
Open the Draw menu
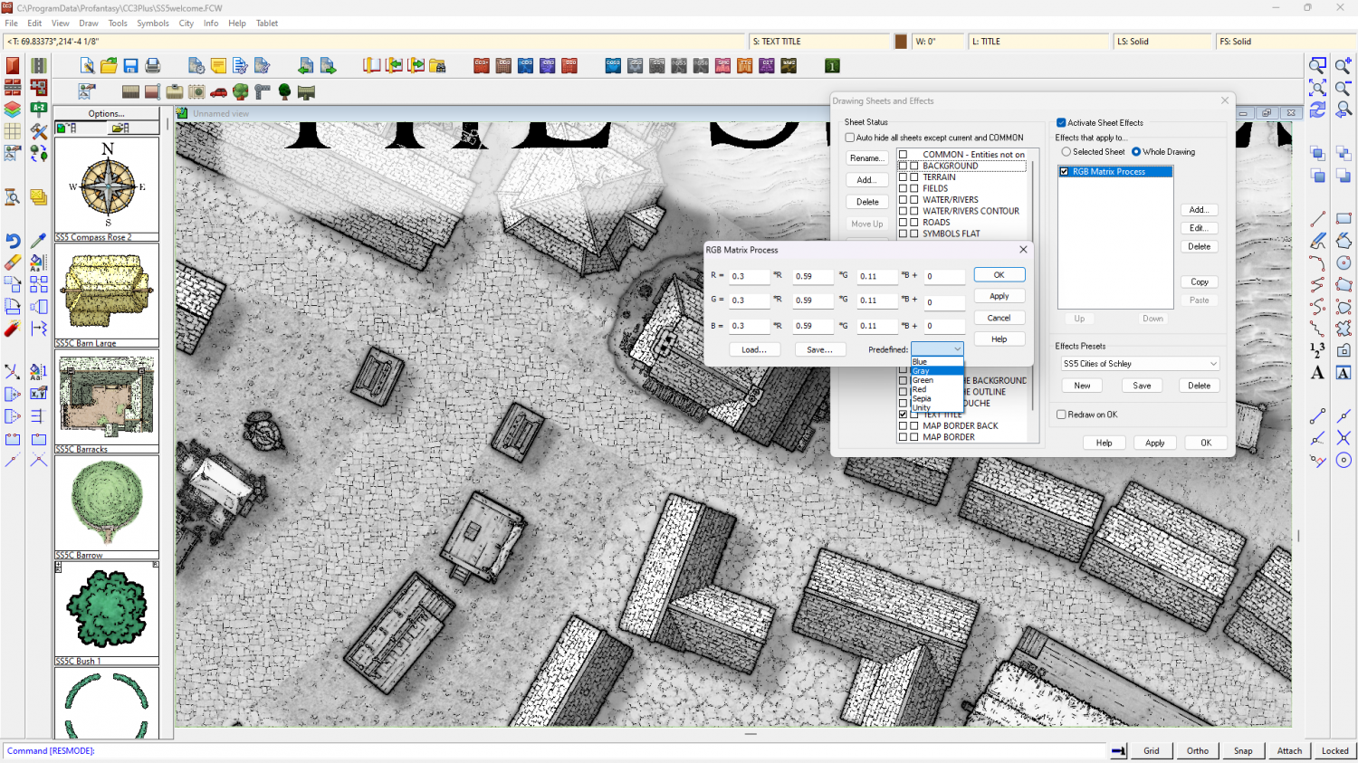point(89,24)
